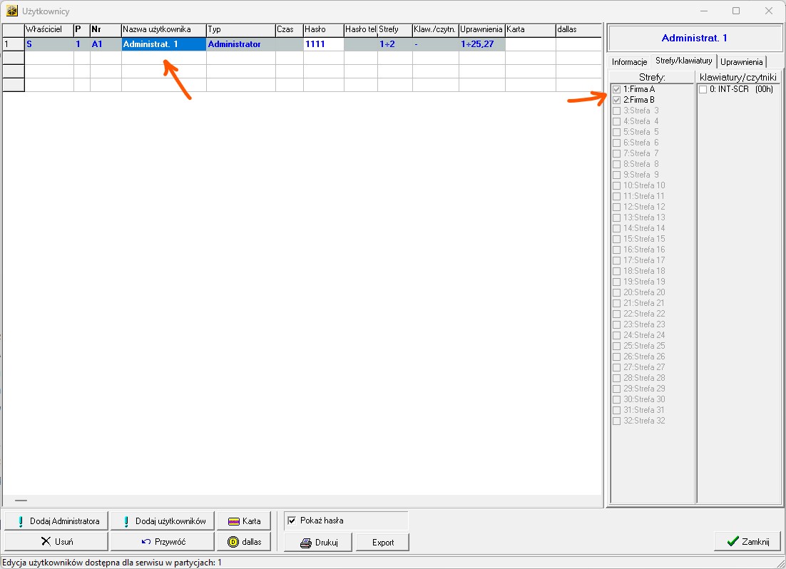Click the Dodaj Administratora button

coord(56,521)
